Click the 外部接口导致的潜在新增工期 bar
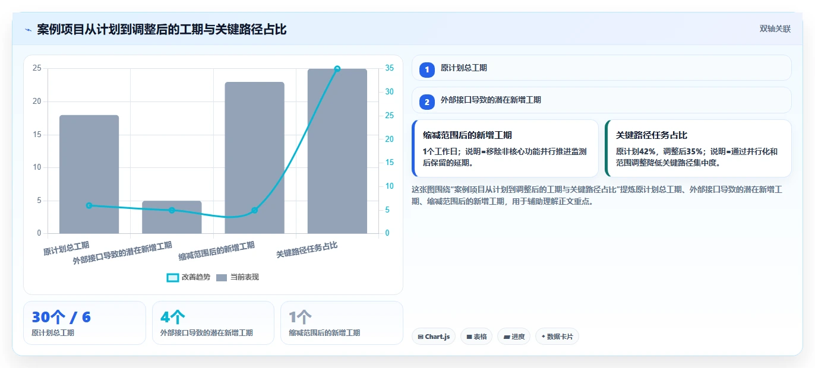This screenshot has width=815, height=368. 172,217
